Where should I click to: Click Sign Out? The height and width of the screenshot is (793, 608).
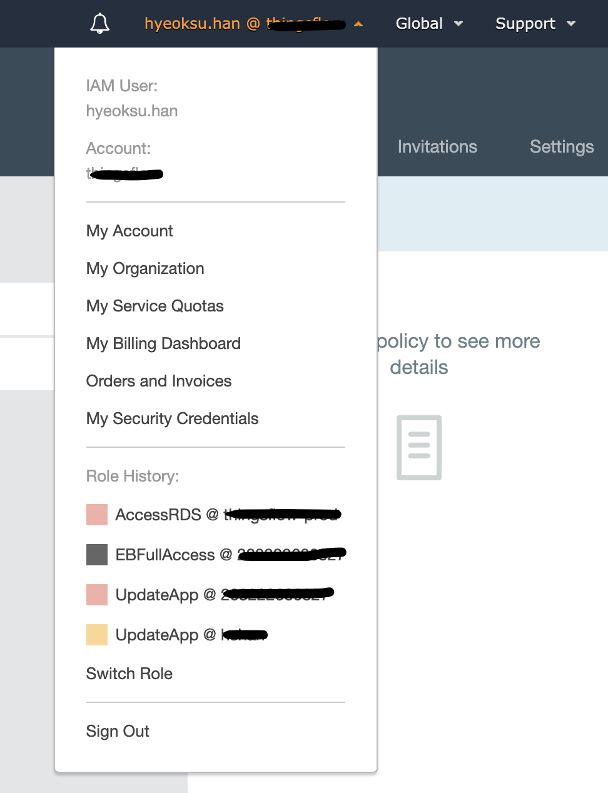coord(118,731)
